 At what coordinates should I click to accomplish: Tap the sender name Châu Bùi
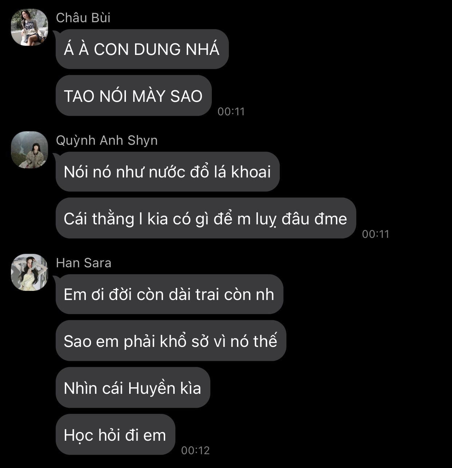[x=83, y=18]
